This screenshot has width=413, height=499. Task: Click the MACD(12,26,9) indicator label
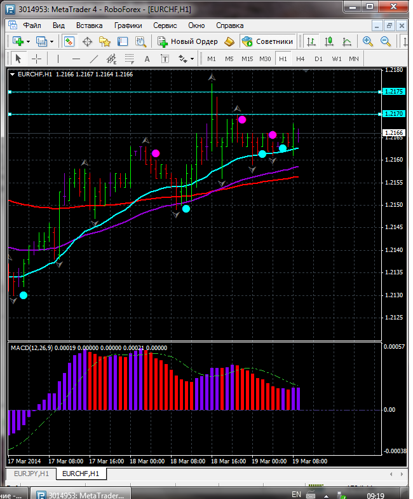pos(32,348)
